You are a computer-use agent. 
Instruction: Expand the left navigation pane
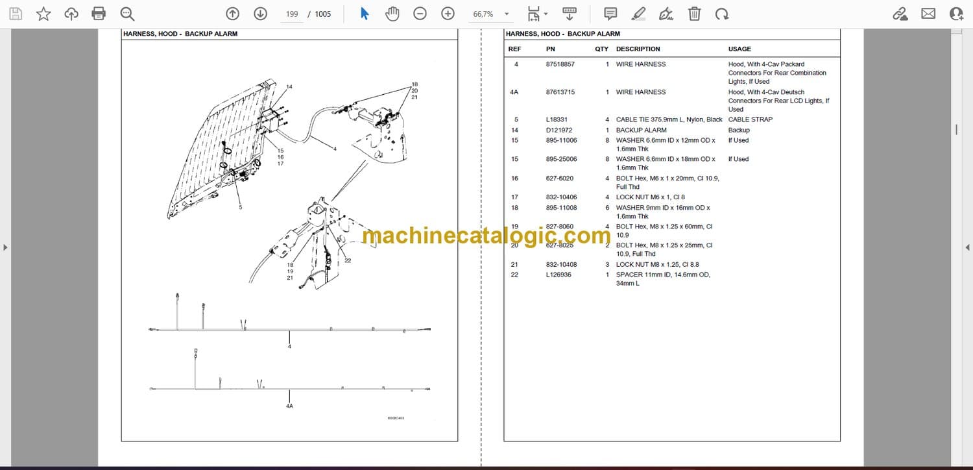point(5,247)
